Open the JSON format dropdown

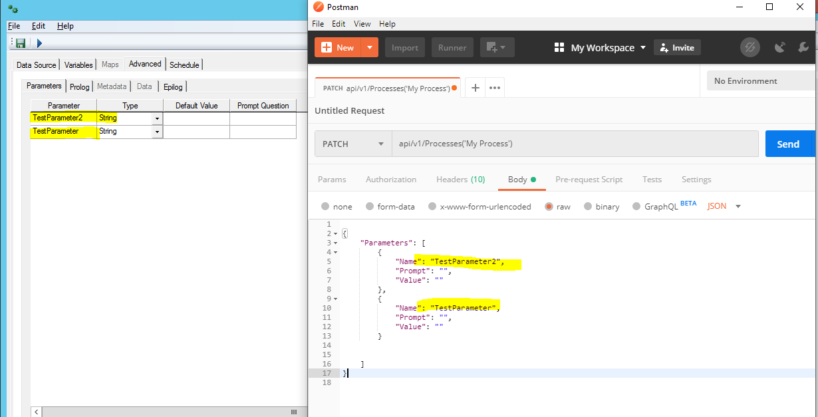(x=724, y=206)
